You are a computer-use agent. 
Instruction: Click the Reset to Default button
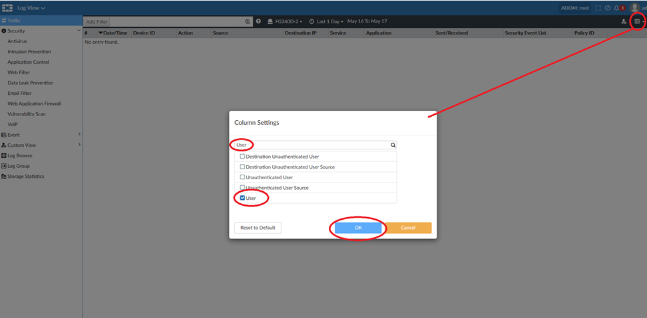[x=258, y=228]
